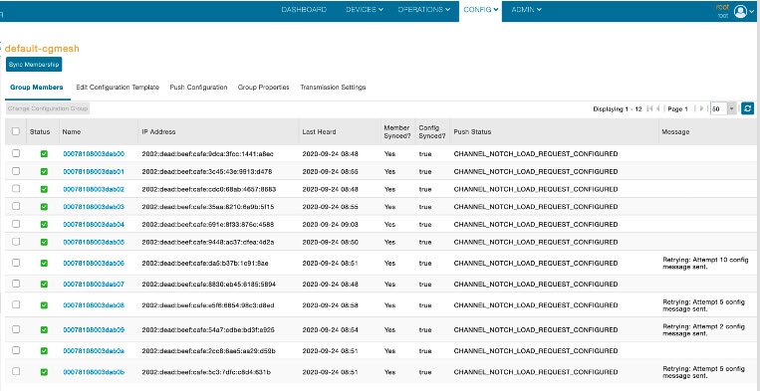
Task: Open the root user profile icon
Action: [x=740, y=11]
